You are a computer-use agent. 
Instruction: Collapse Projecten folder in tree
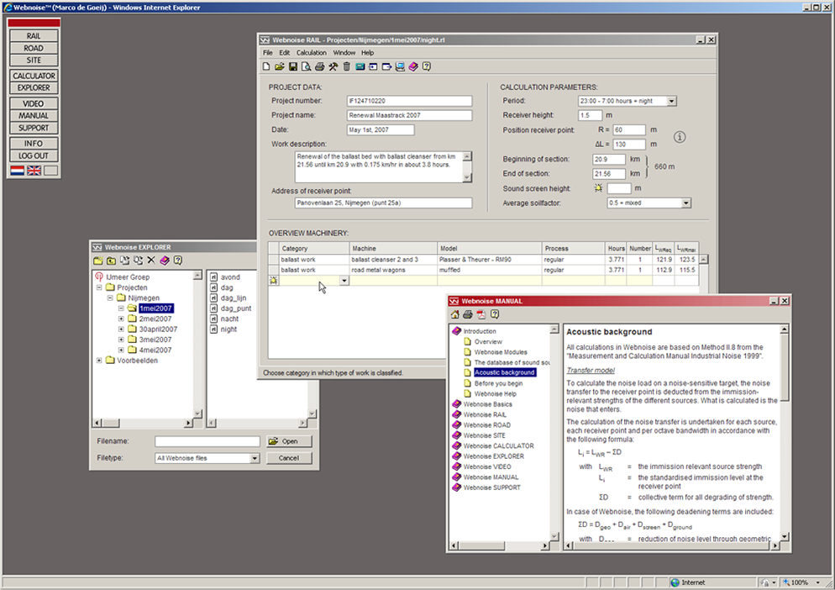(x=99, y=287)
